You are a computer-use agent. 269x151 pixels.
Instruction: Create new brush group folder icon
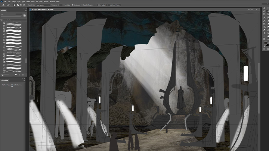16,75
